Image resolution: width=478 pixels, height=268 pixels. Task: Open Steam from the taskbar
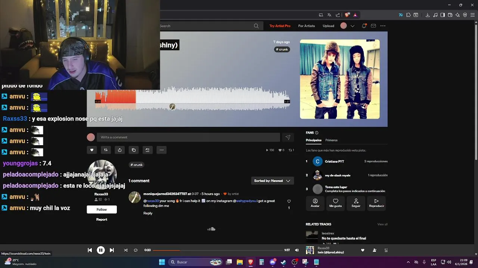[x=283, y=262]
